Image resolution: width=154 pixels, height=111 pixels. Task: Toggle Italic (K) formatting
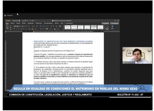pyautogui.click(x=16, y=29)
